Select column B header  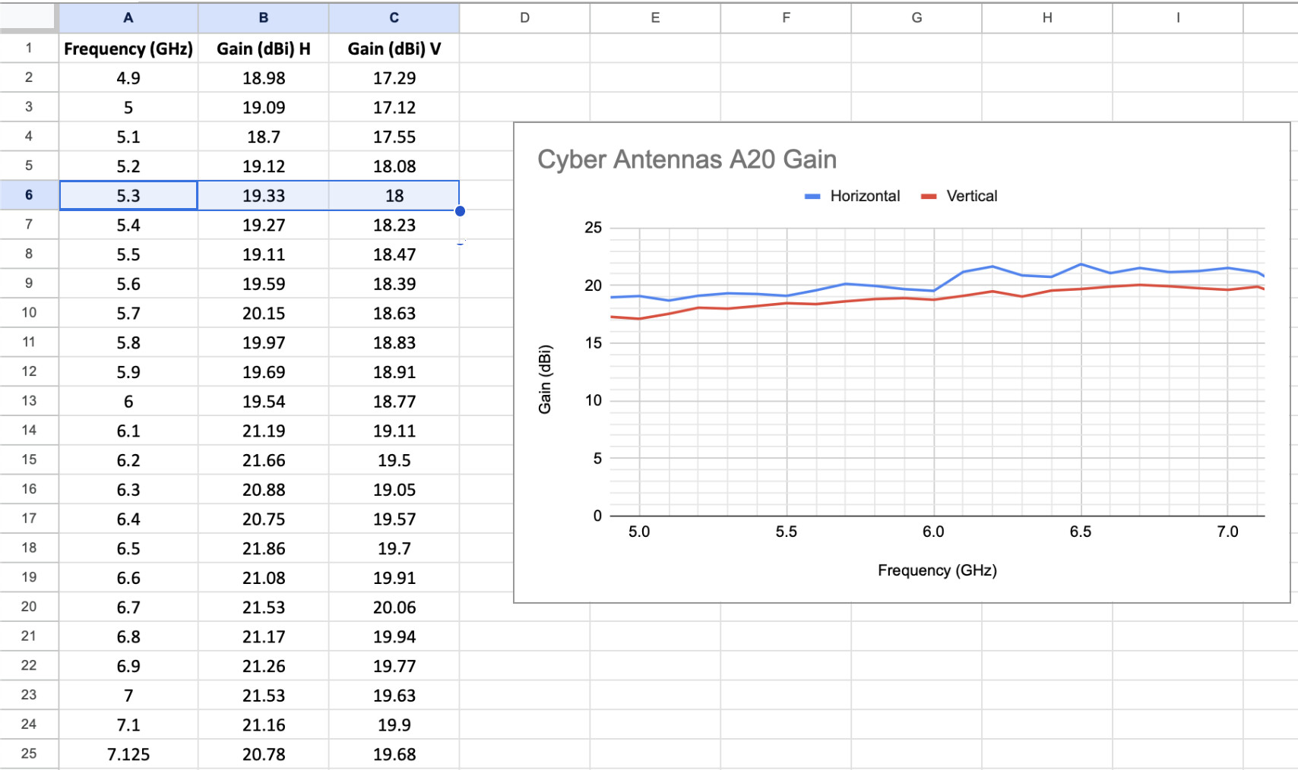pos(263,17)
